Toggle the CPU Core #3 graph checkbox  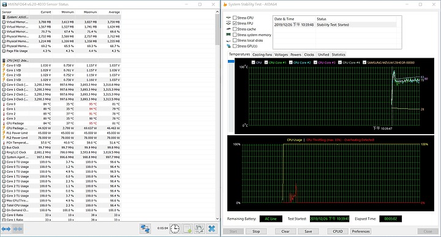pyautogui.click(x=315, y=62)
